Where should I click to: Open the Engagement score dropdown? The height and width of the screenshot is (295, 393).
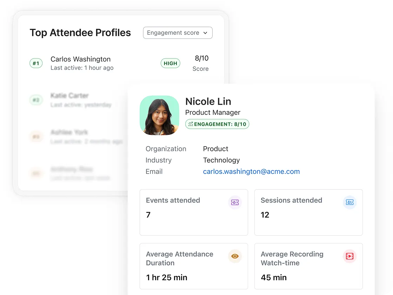[178, 33]
